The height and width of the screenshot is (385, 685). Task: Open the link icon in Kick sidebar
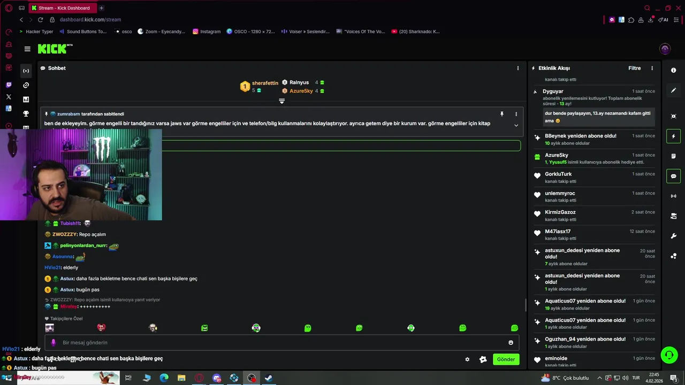click(x=26, y=85)
